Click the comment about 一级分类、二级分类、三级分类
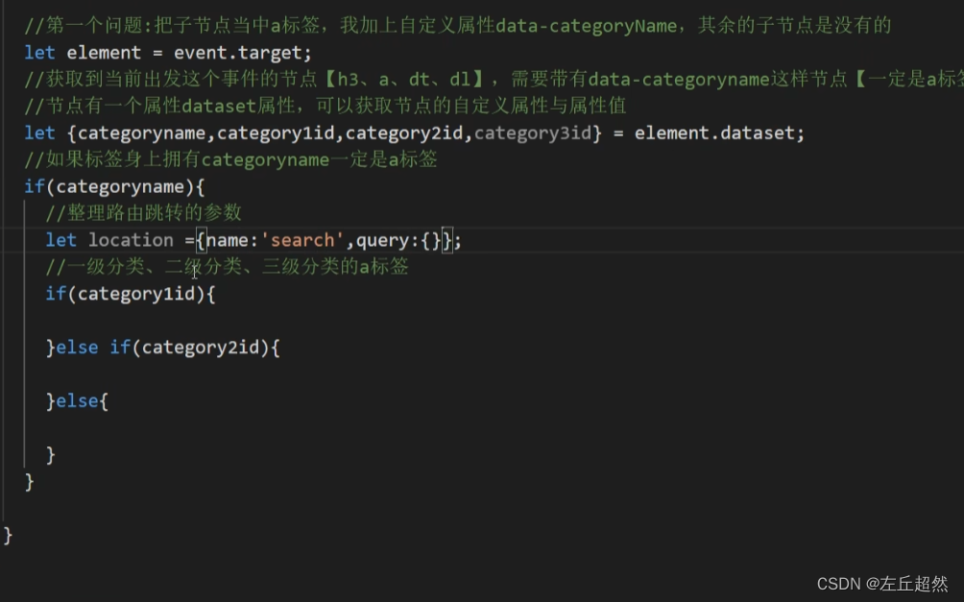Screen dimensions: 964x602 coord(227,267)
